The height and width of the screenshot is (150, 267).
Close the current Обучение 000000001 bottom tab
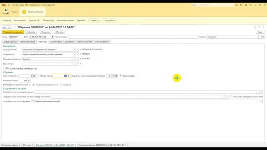(76, 145)
